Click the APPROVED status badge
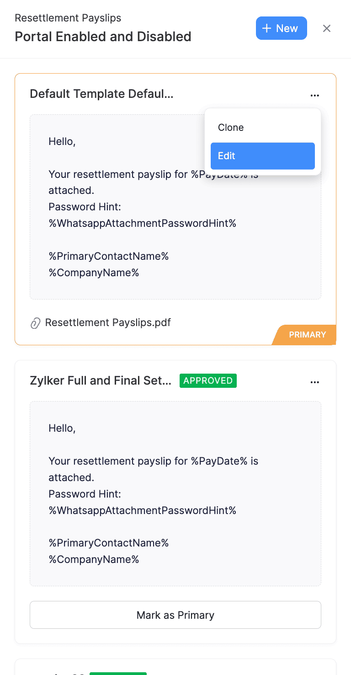Screen dimensions: 351x675 208,380
